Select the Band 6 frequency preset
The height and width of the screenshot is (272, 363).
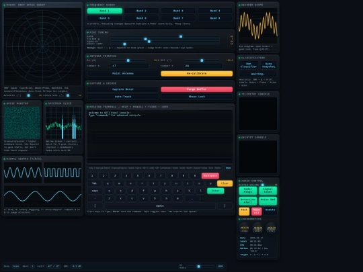pos(141,18)
